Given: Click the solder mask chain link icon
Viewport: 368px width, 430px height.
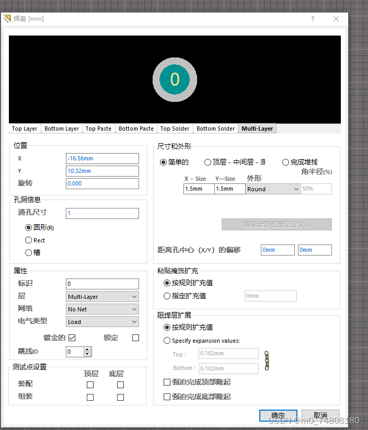Looking at the screenshot, I should [267, 361].
